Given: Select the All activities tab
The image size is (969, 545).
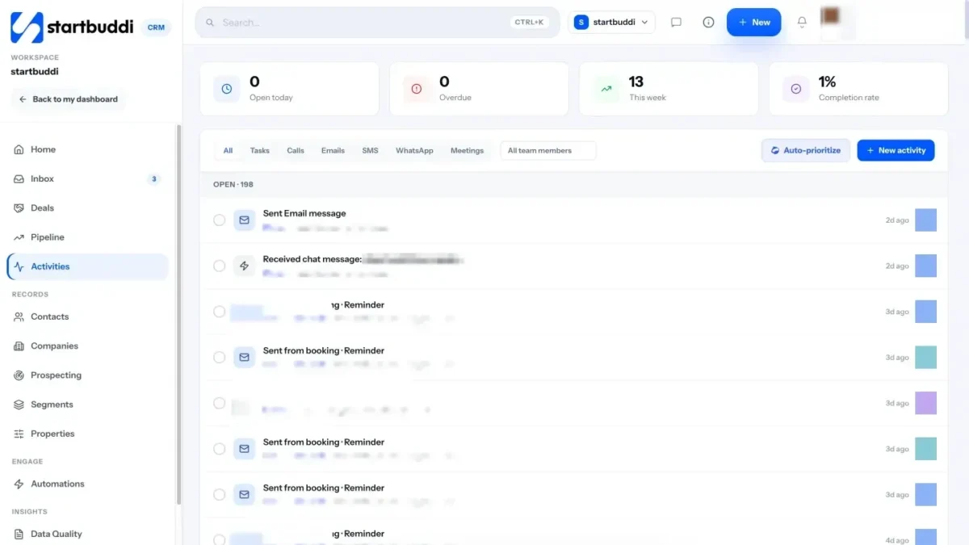Looking at the screenshot, I should [228, 150].
